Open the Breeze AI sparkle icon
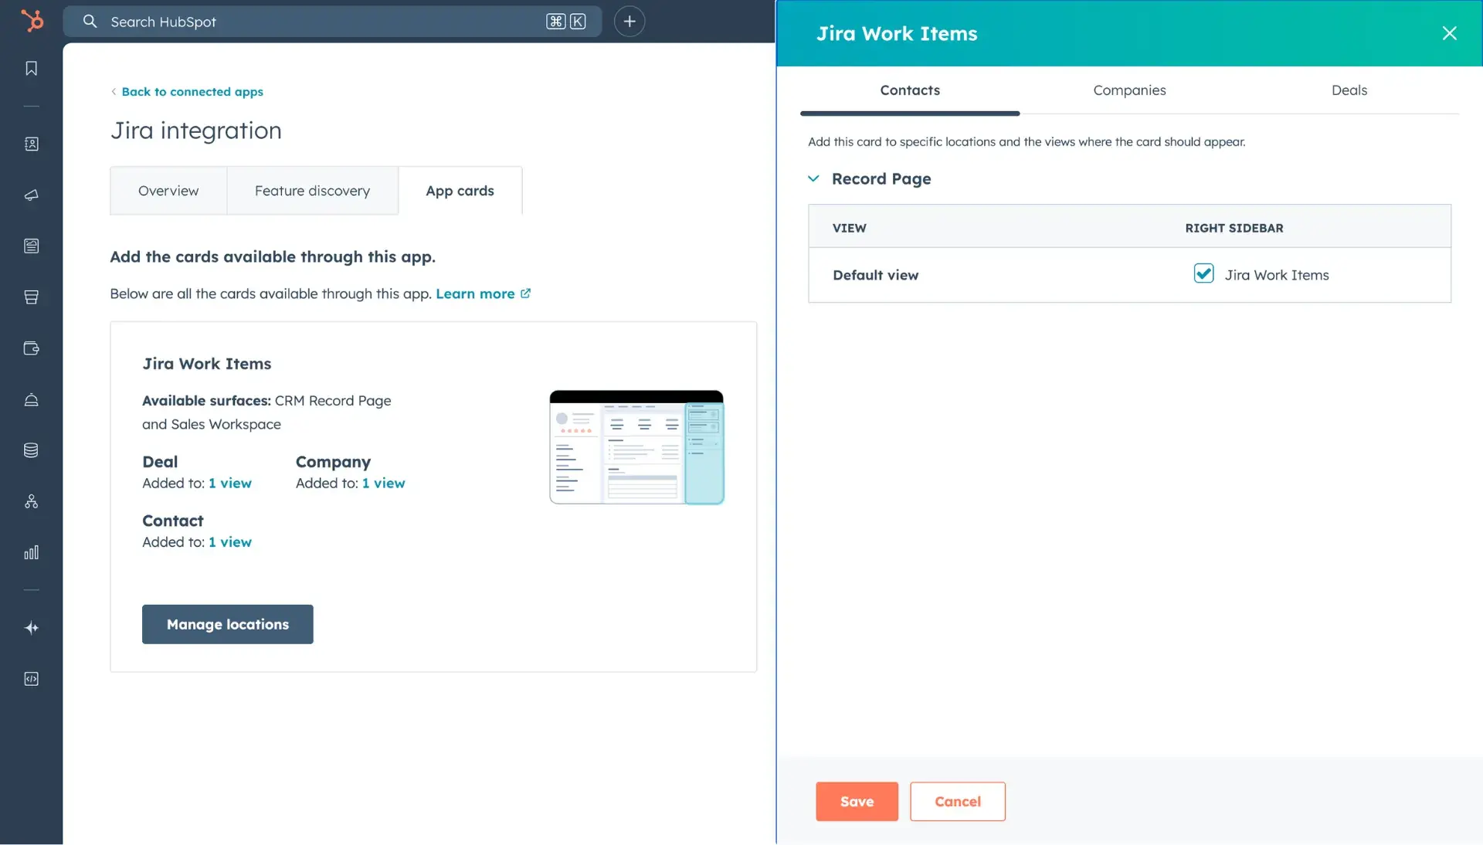The width and height of the screenshot is (1483, 845). tap(31, 627)
